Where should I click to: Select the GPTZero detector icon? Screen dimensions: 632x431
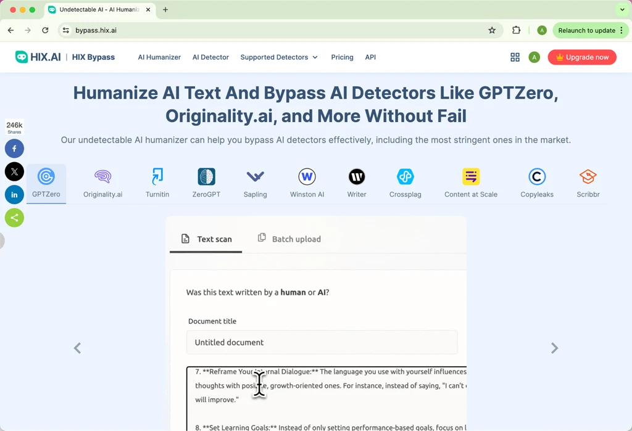click(46, 177)
